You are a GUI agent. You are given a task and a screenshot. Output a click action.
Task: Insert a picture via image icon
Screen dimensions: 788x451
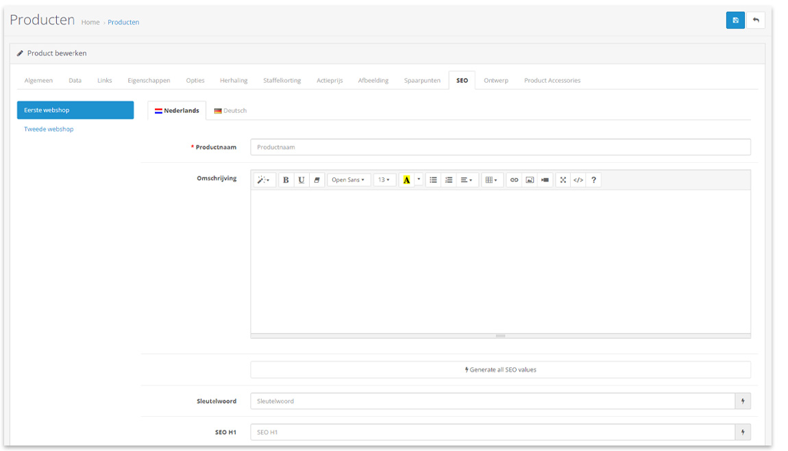coord(530,180)
